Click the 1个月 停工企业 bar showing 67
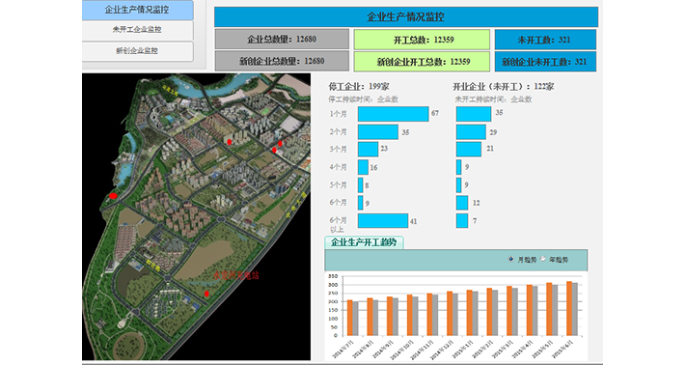Screen dimensions: 686x365 click(394, 114)
